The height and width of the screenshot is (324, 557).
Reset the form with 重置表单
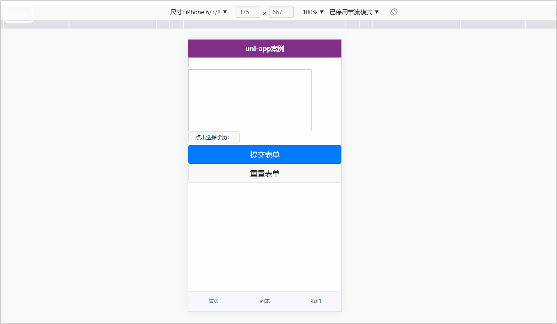pyautogui.click(x=265, y=173)
